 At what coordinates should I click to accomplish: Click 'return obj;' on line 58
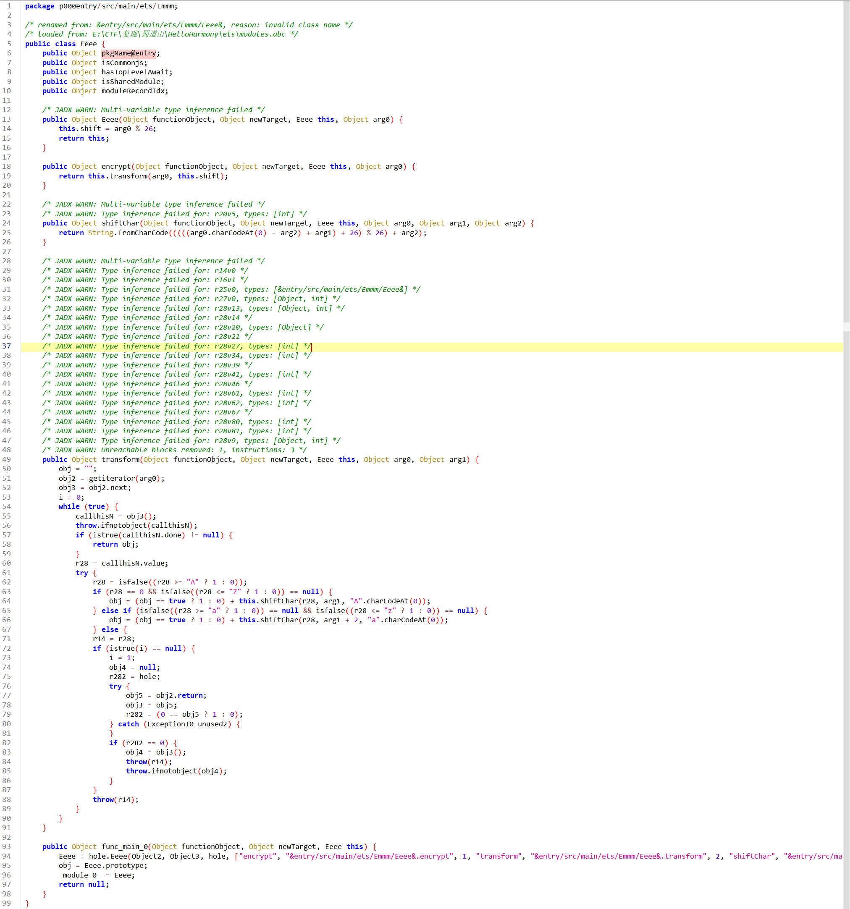point(115,545)
